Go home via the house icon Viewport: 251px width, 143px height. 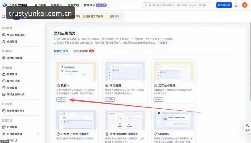coord(4,16)
